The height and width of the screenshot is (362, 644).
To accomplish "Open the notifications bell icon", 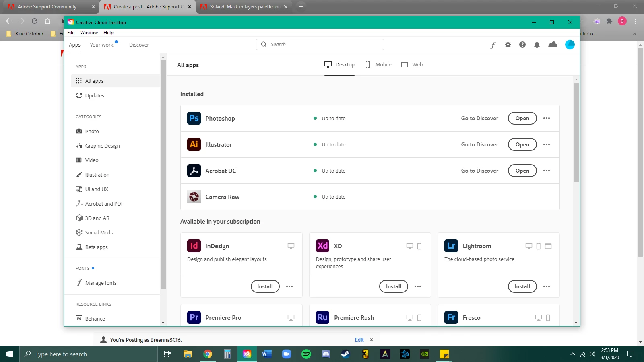I will 537,45.
